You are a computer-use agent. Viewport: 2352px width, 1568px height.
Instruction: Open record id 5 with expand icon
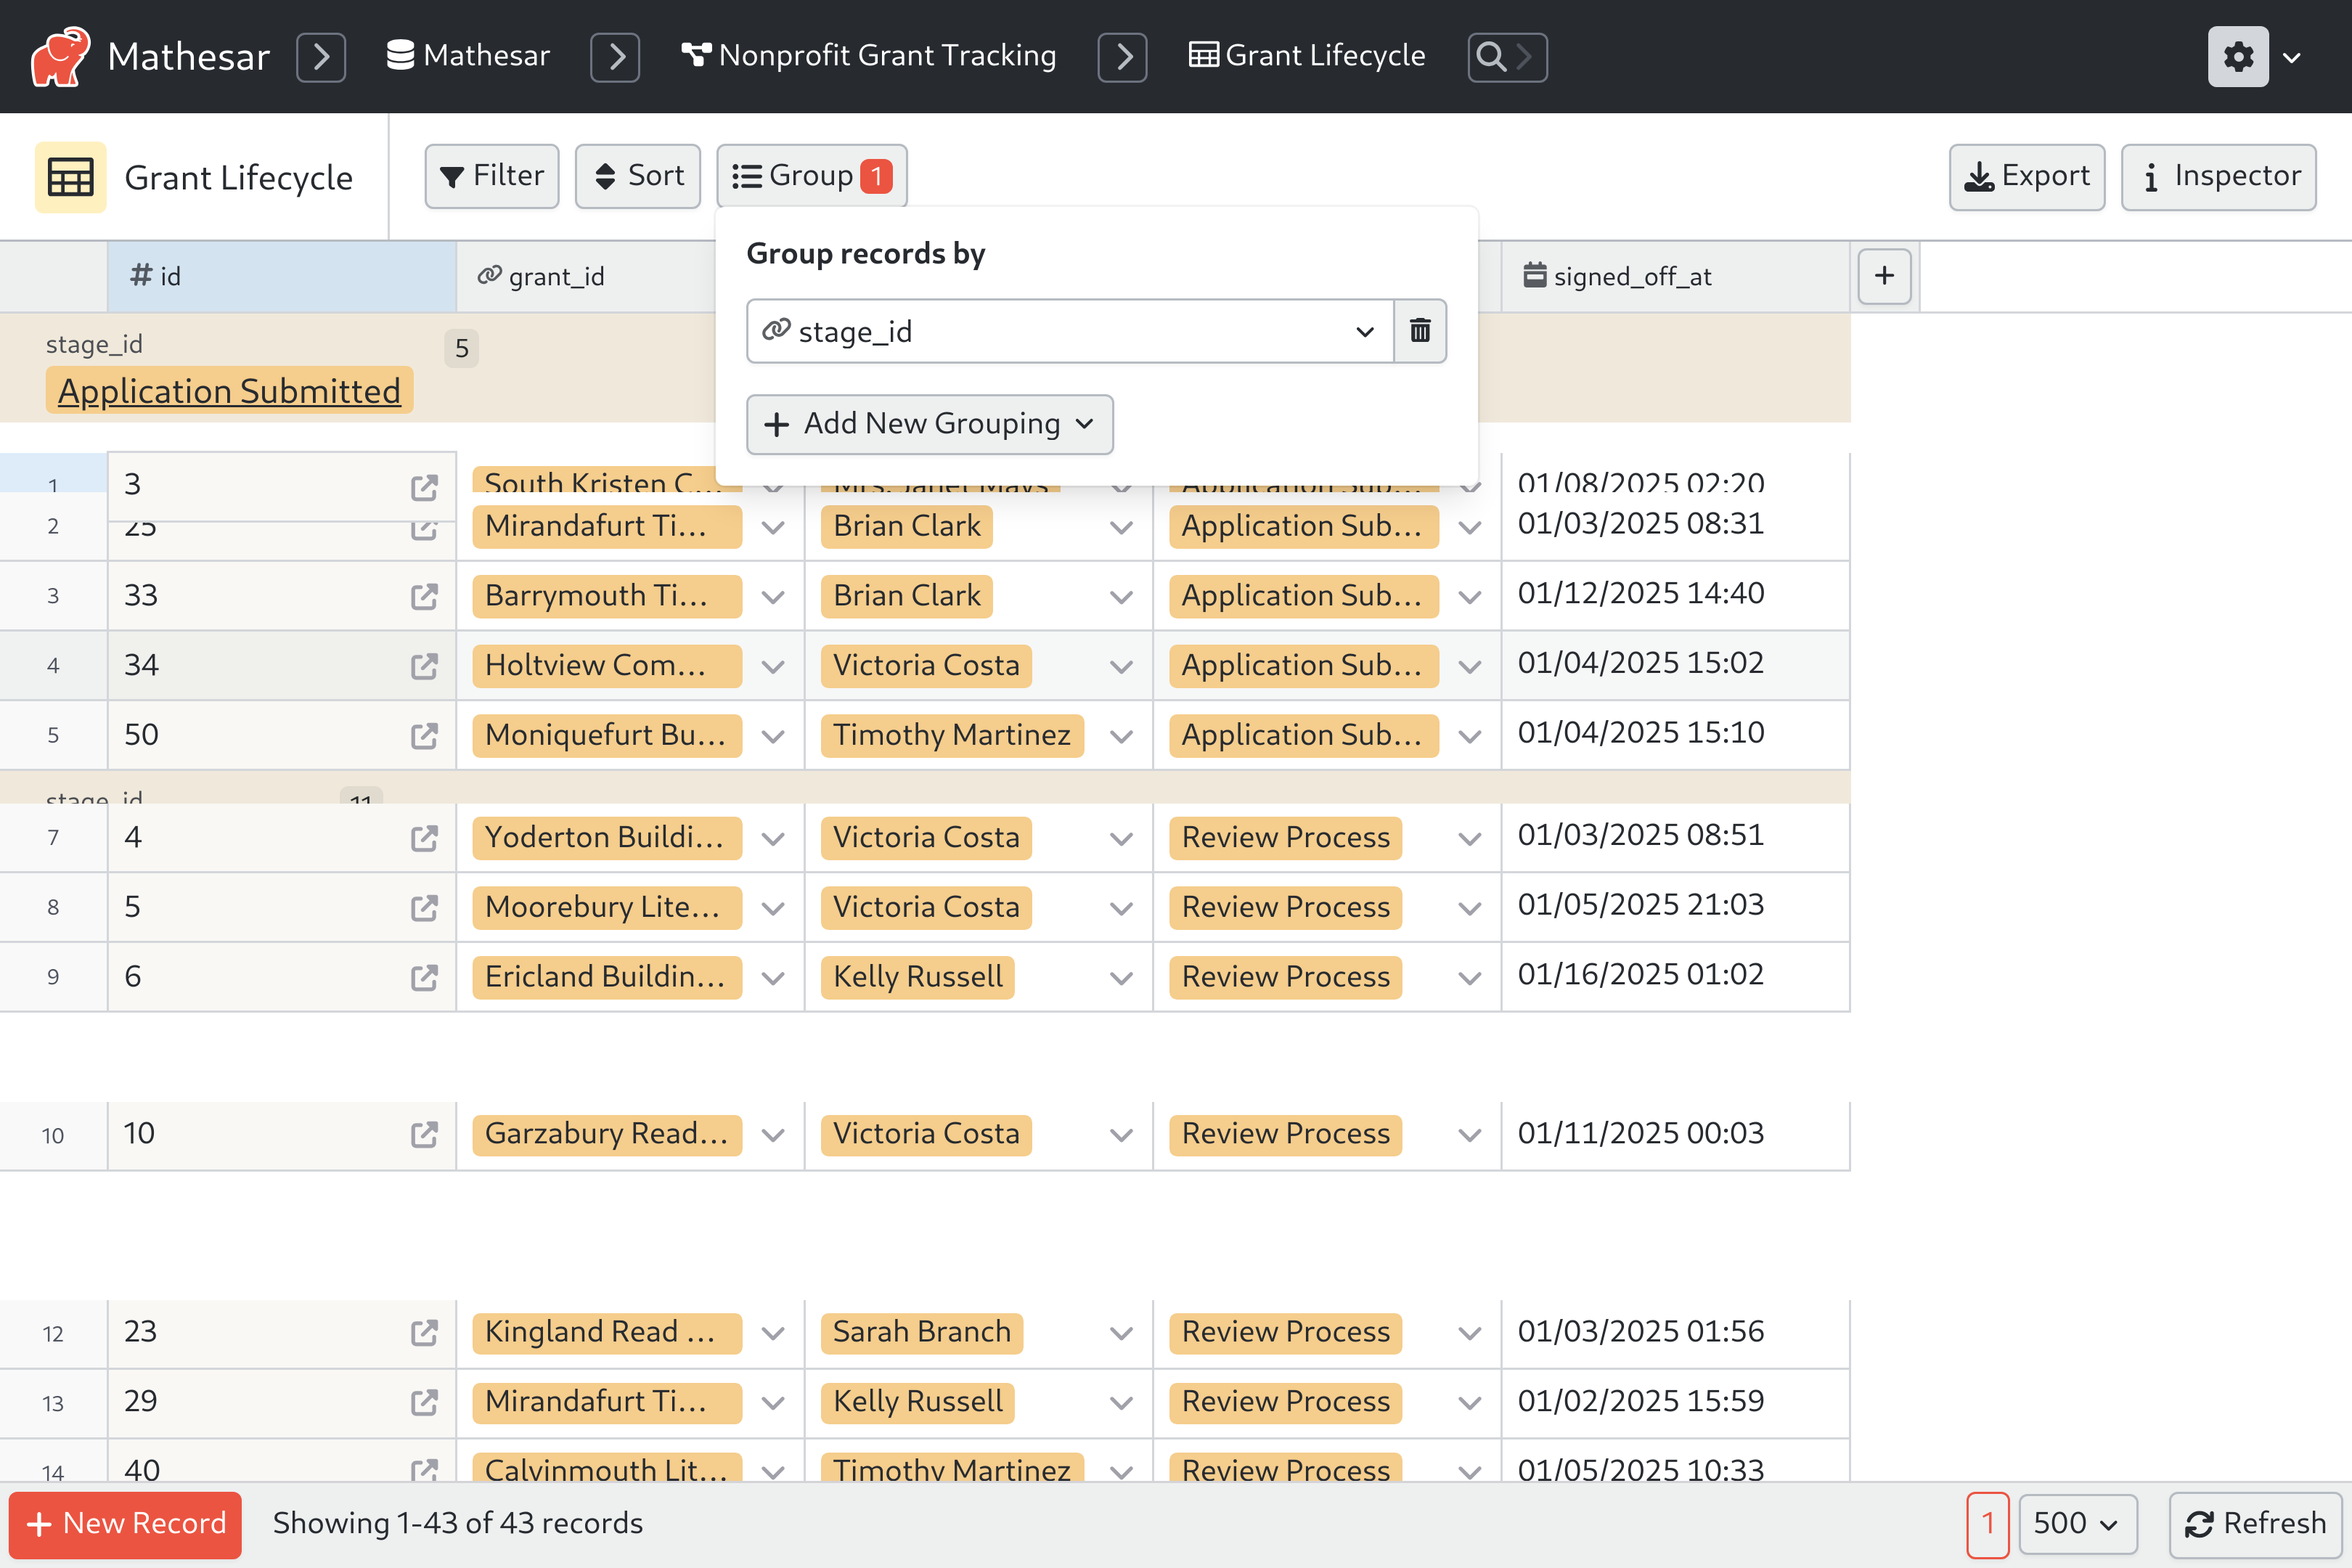tap(424, 908)
